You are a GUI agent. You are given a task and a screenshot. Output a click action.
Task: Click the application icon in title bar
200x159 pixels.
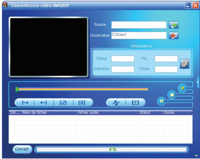pos(5,5)
